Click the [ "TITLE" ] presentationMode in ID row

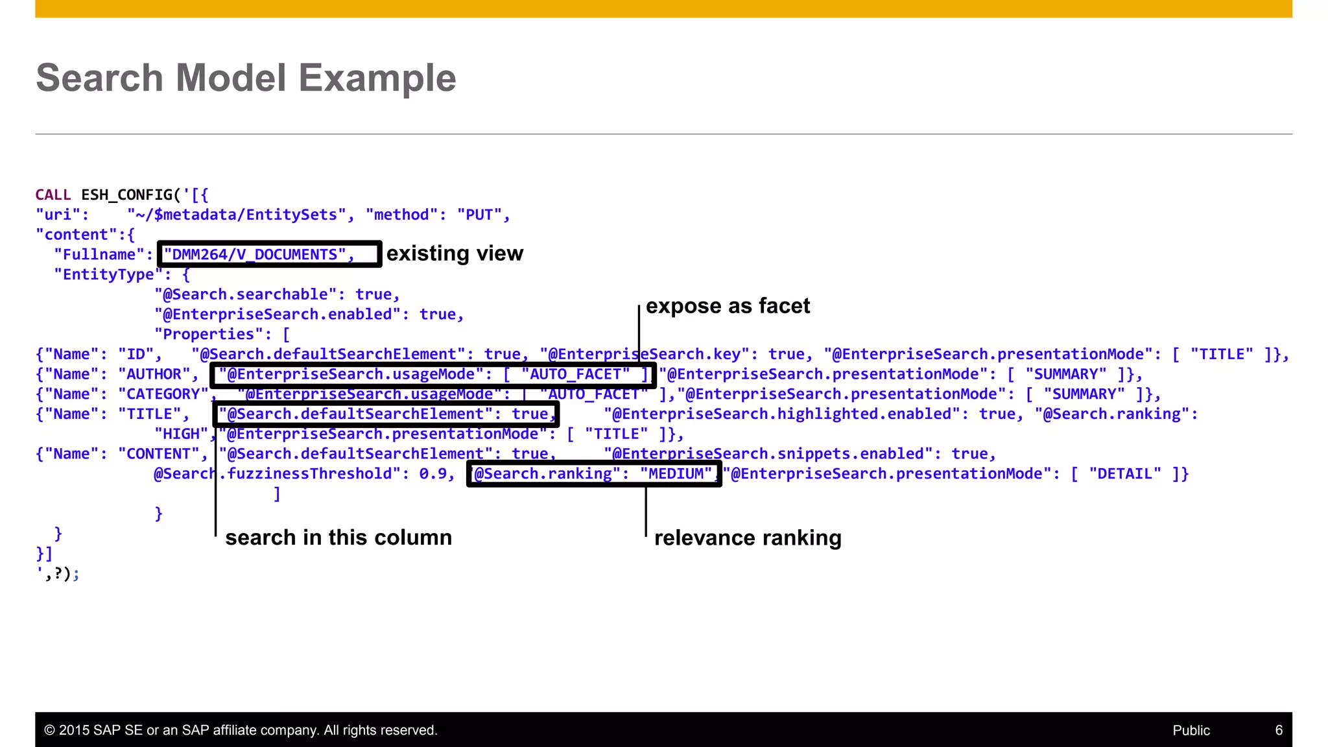click(1221, 354)
